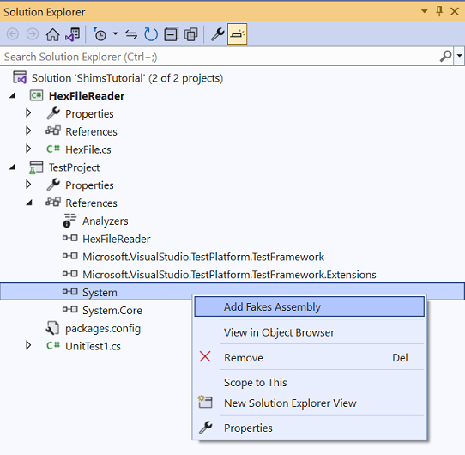Refresh the Solution Explorer tree
The height and width of the screenshot is (455, 465).
pyautogui.click(x=151, y=34)
